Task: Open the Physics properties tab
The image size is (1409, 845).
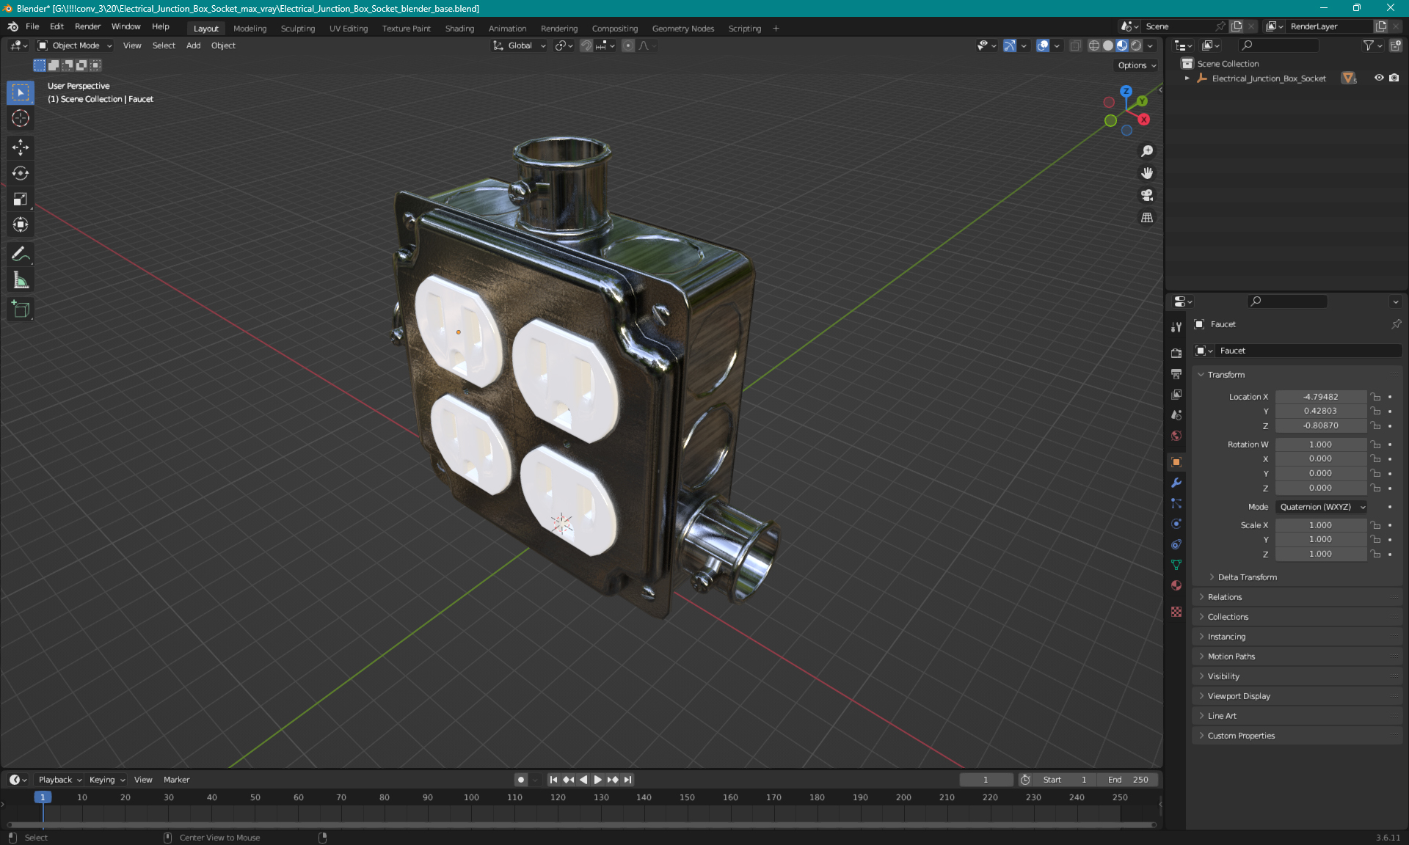Action: pos(1176,524)
